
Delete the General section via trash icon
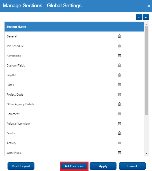tap(119, 36)
